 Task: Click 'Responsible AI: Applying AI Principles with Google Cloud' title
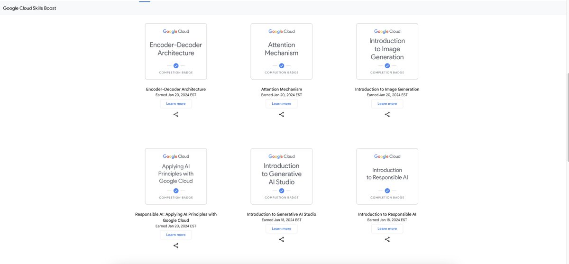(x=176, y=217)
